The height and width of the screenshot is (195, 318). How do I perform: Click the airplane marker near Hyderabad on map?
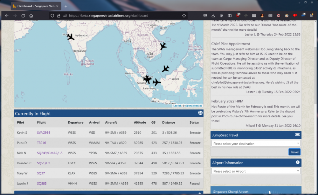tap(71, 37)
